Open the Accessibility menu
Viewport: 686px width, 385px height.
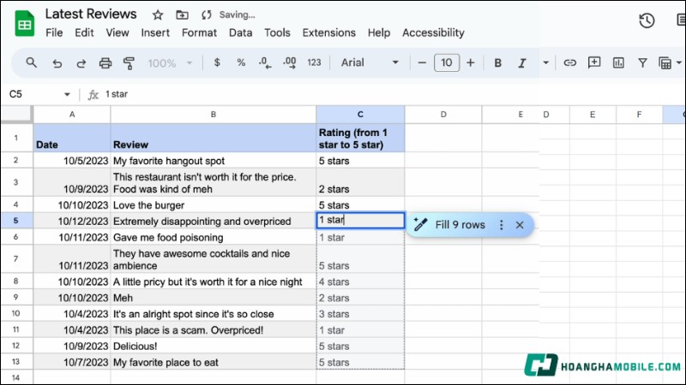pyautogui.click(x=433, y=33)
